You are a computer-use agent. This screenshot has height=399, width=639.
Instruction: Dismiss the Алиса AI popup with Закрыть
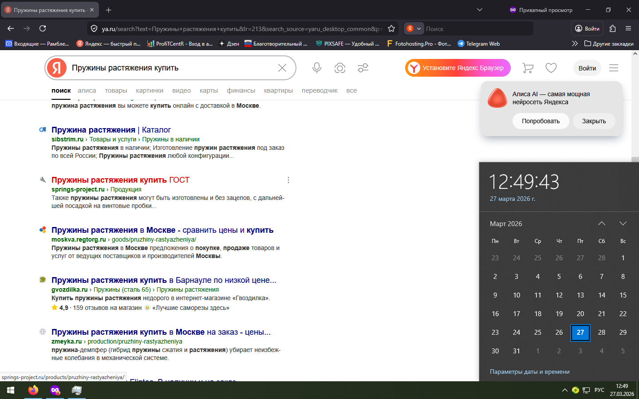coord(594,121)
